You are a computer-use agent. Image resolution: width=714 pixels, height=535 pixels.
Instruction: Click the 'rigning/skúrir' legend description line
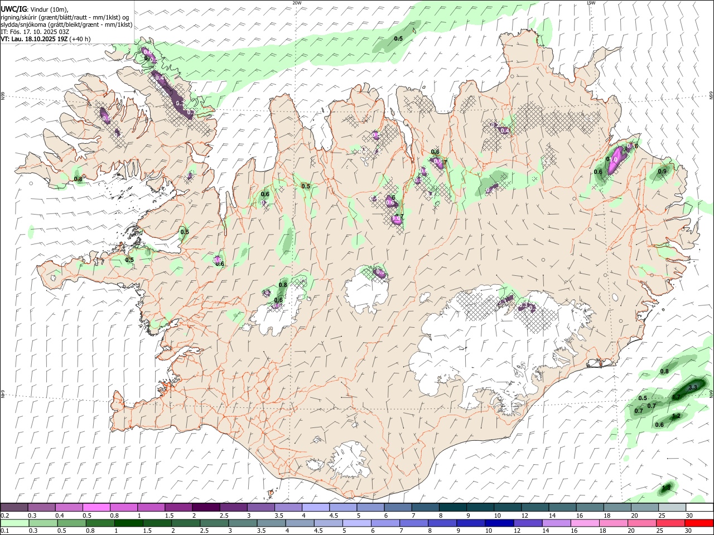[65, 17]
